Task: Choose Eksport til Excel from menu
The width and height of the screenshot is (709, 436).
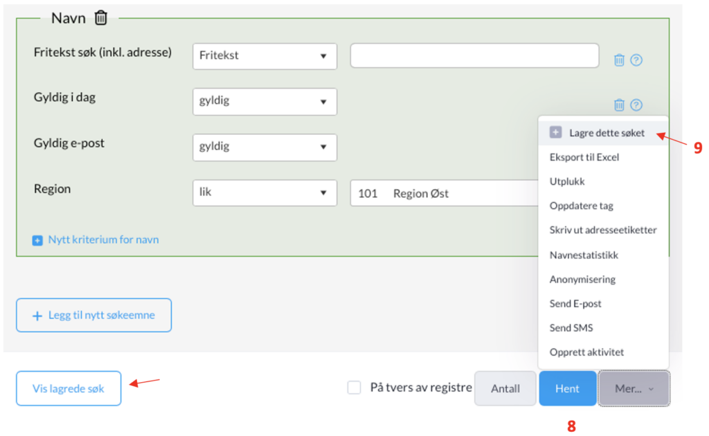Action: point(584,157)
